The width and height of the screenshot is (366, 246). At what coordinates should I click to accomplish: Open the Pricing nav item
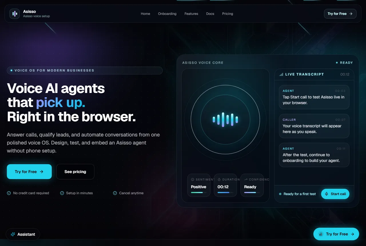[228, 14]
